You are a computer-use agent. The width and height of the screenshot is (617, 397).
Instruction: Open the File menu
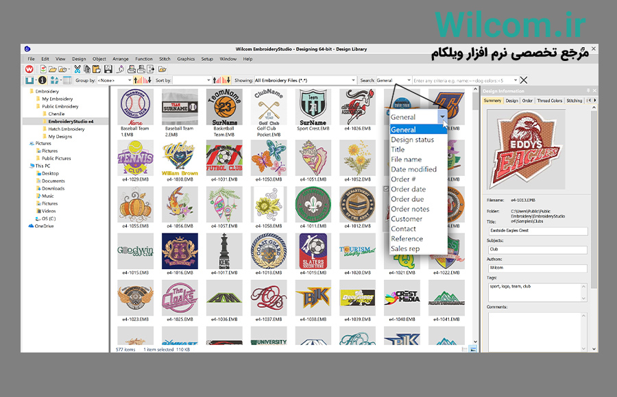click(31, 59)
